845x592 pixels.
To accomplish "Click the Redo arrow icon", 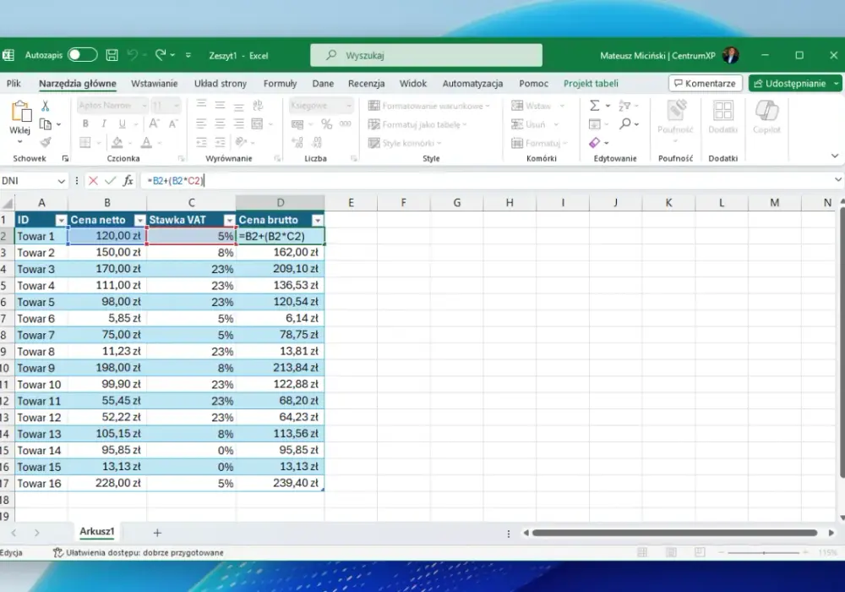I will pyautogui.click(x=161, y=54).
